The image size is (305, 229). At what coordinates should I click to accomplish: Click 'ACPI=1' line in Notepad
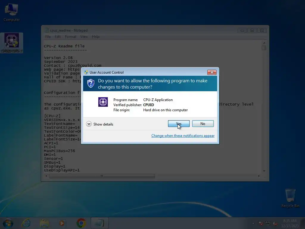click(x=51, y=143)
